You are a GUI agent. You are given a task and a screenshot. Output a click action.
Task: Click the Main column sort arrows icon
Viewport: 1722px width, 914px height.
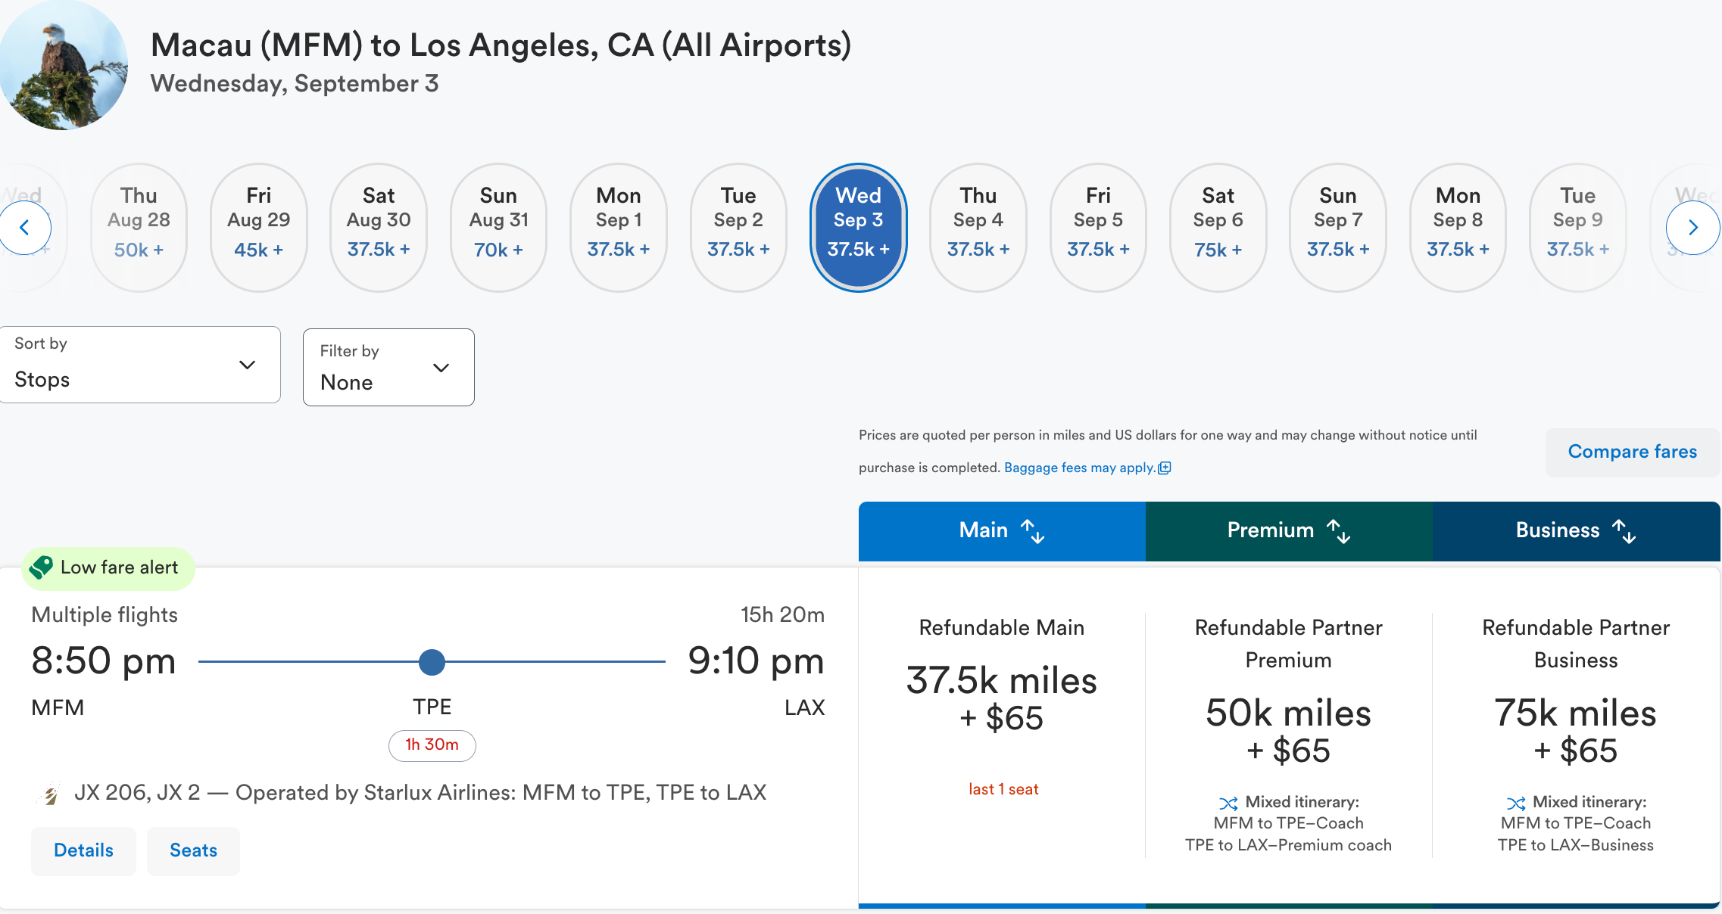click(x=1033, y=531)
